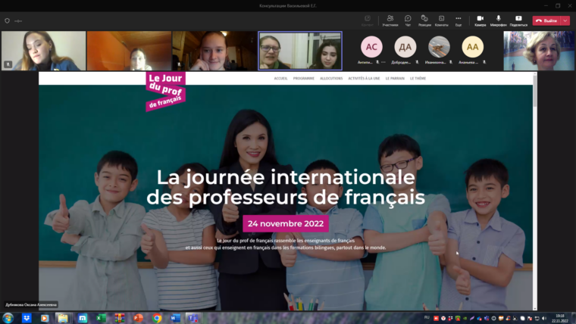This screenshot has width=576, height=324.
Task: Open the meeting Chat panel
Action: (x=408, y=20)
